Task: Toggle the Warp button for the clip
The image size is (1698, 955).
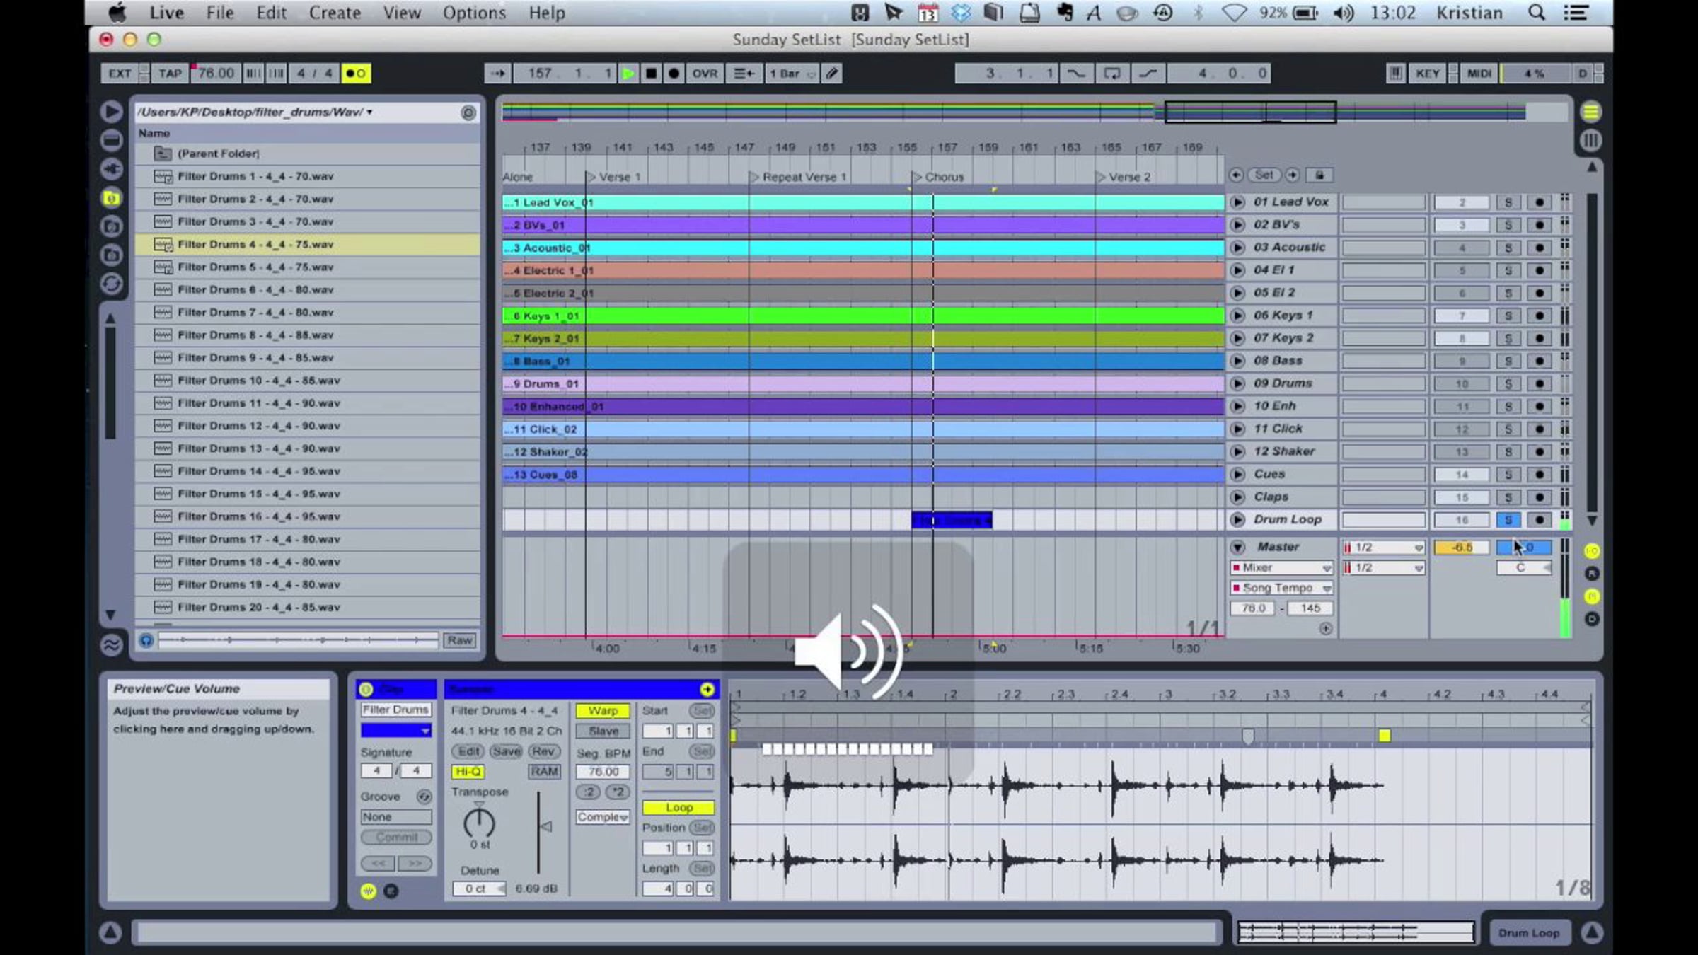Action: 602,710
